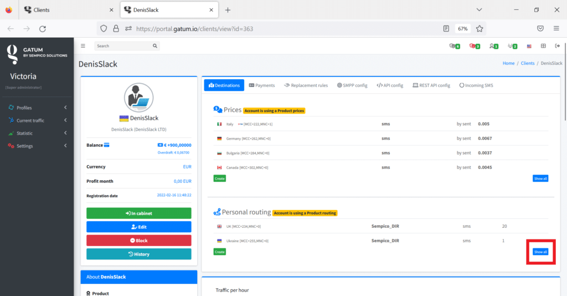Click the Germany price row

381,139
